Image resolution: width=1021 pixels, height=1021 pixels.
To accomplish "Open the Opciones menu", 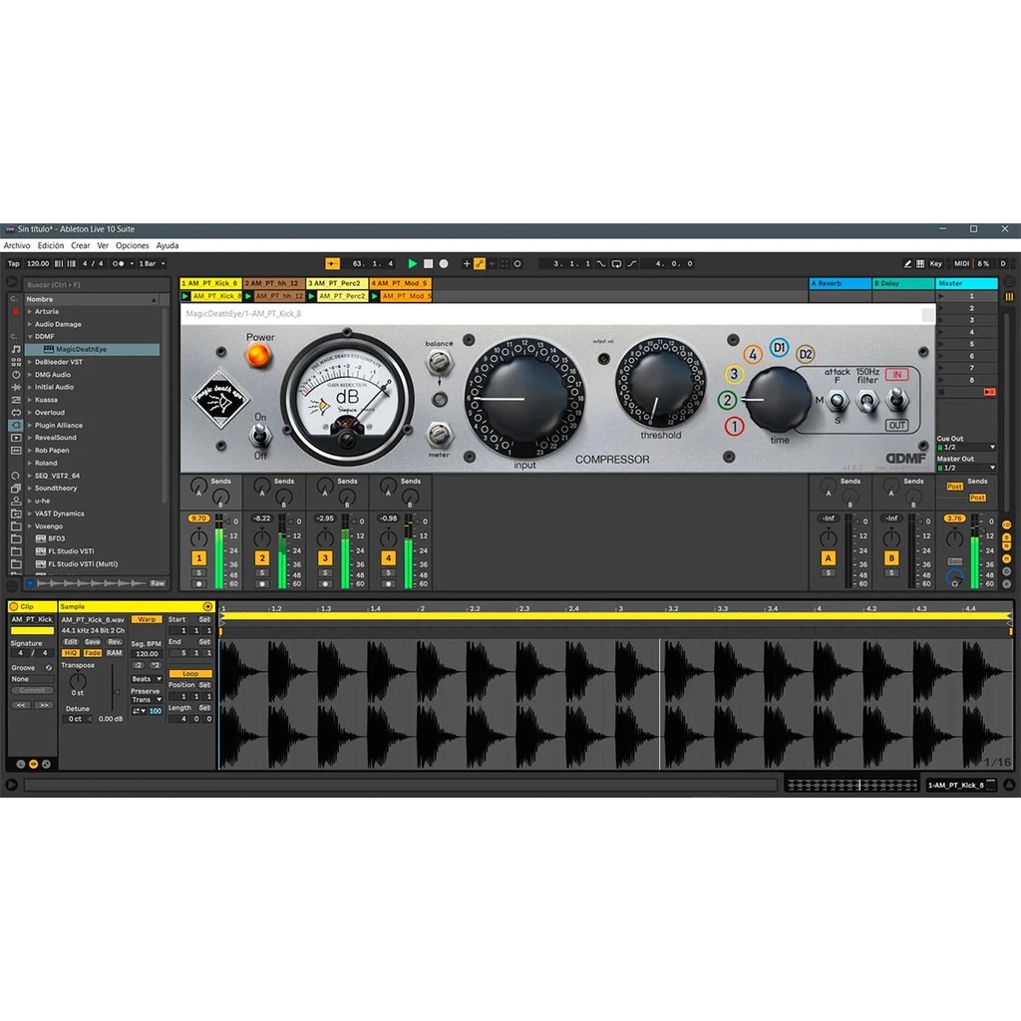I will click(133, 245).
